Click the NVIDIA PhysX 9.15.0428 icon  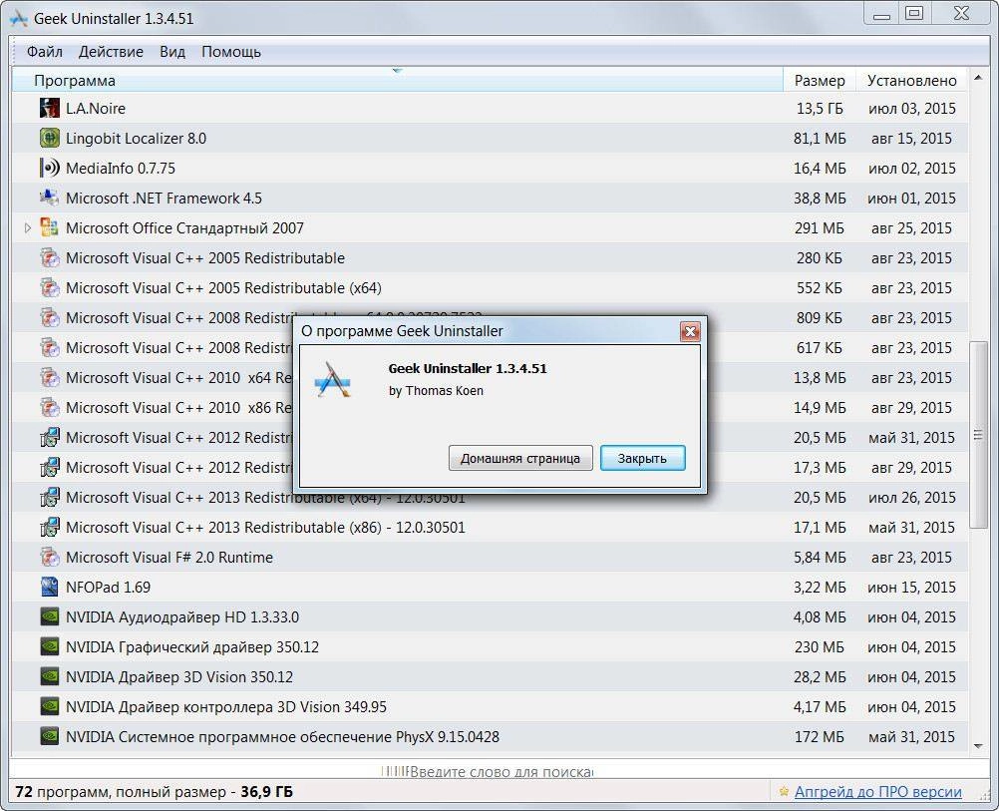click(x=49, y=736)
